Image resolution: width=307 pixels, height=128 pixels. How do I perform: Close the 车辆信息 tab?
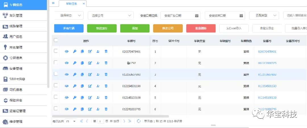[x=84, y=4]
